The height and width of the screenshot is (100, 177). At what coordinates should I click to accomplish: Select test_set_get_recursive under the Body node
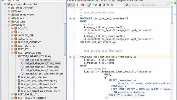[38, 60]
